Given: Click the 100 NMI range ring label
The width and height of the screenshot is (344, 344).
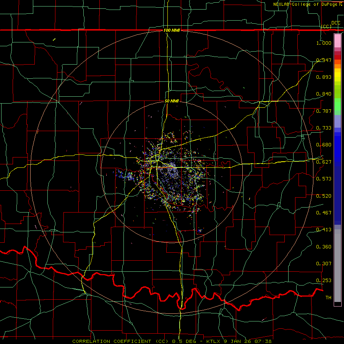Looking at the screenshot, I should 172,30.
